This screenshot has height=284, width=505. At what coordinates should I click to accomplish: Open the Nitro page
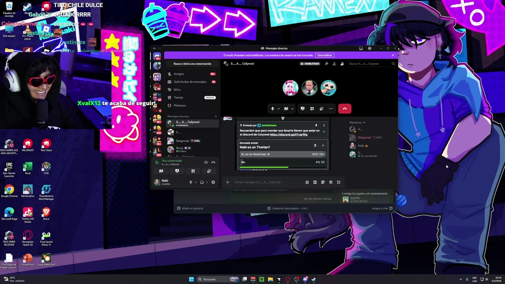[x=192, y=90]
